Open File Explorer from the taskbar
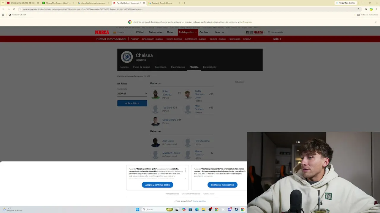380x213 pixels. 203,209
